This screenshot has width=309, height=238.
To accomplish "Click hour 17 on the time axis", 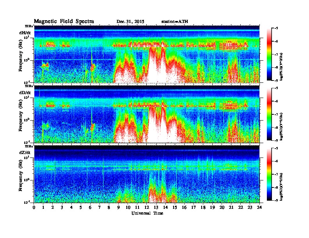I will click(x=194, y=207).
